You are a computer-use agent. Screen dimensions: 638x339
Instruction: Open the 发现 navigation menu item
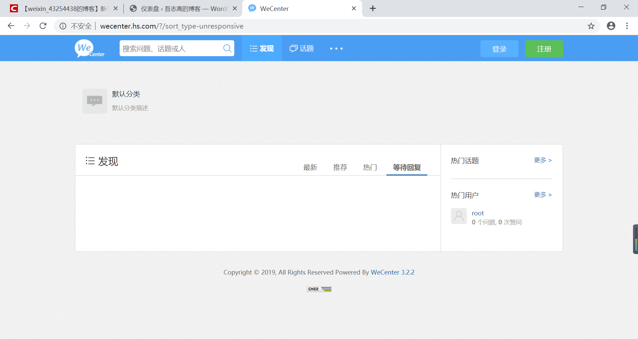click(262, 49)
